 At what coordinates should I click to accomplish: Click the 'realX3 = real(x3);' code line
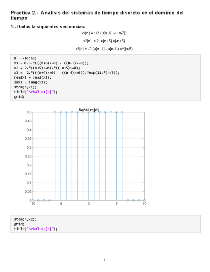pos(32,77)
